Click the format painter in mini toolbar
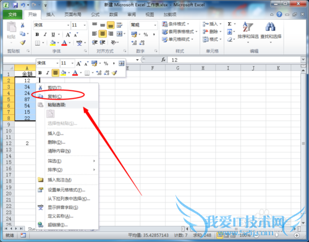The image size is (309, 242). click(x=114, y=73)
